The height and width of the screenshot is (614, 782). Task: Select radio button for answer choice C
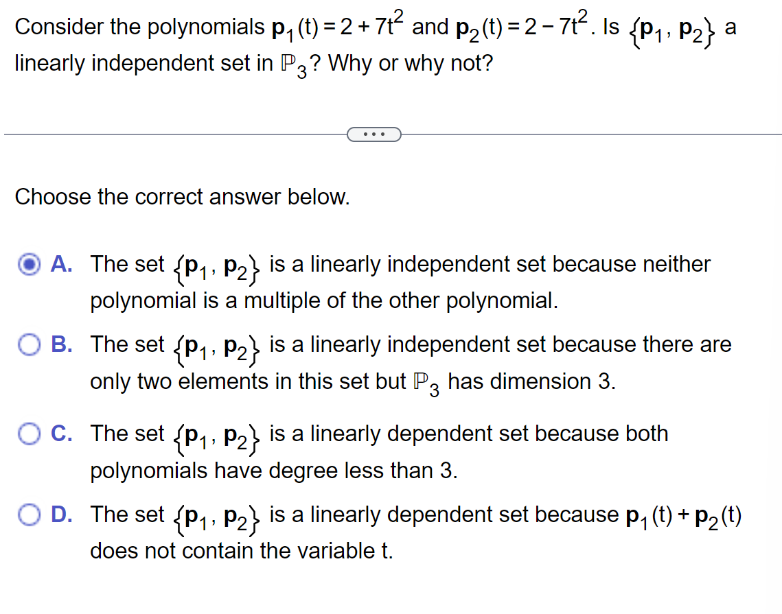coord(29,434)
